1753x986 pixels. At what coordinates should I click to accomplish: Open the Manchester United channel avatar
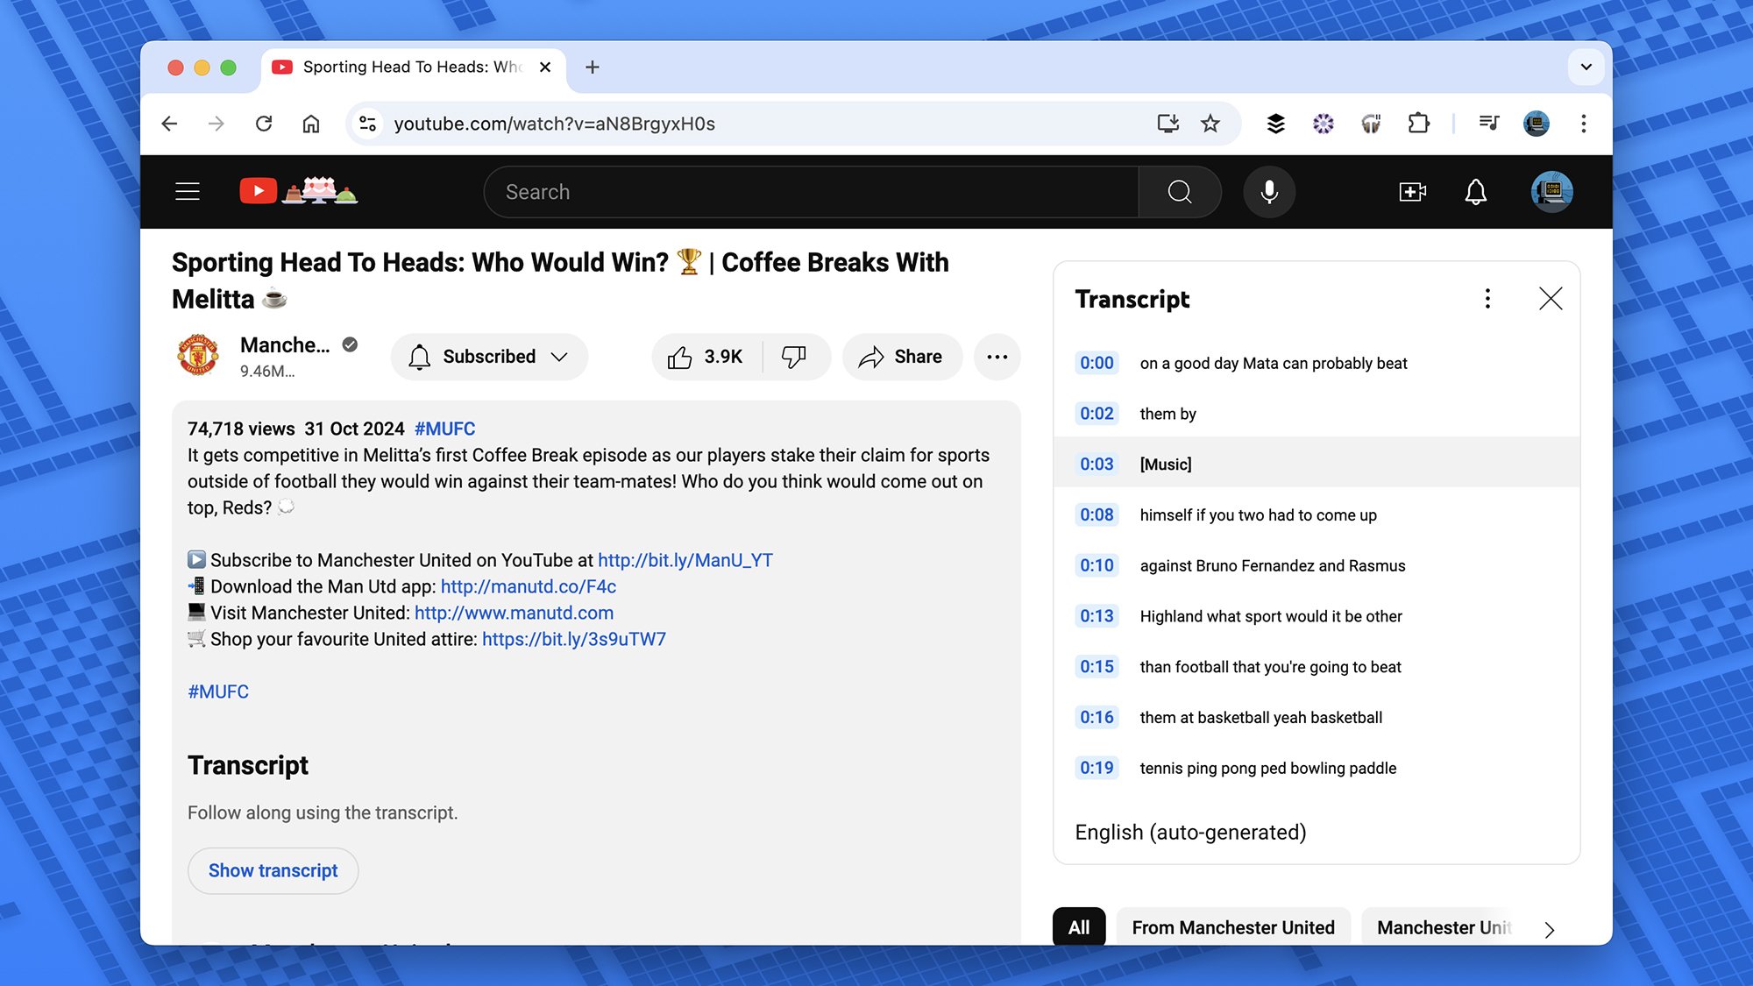click(x=198, y=355)
